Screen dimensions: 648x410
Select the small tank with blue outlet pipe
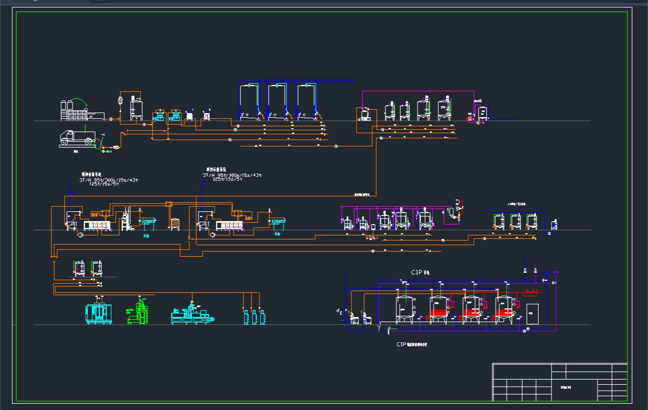point(553,225)
